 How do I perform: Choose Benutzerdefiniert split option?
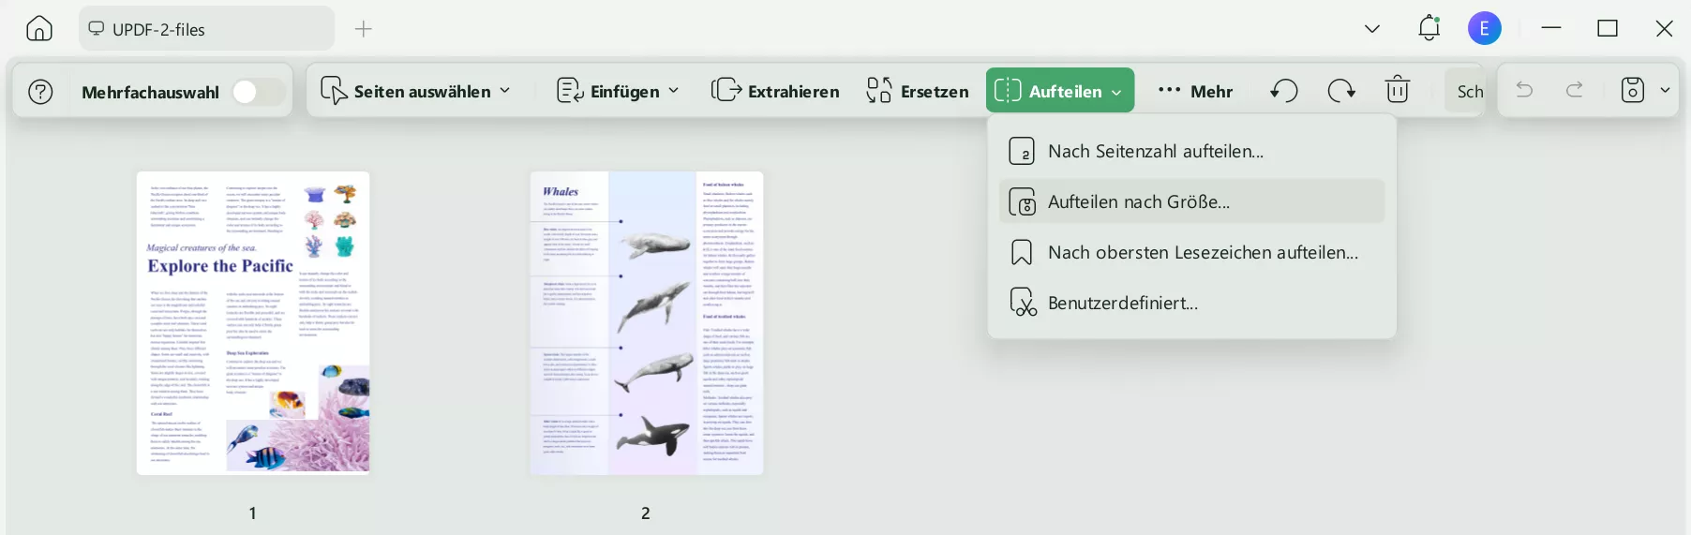[x=1191, y=303]
